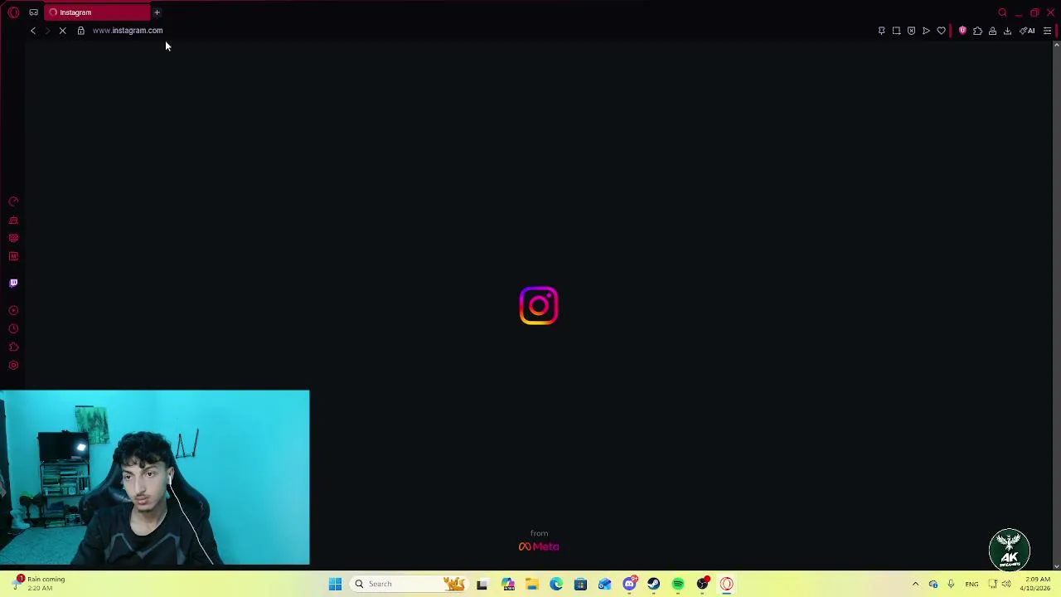Open File Explorer from taskbar
The height and width of the screenshot is (597, 1061).
(x=531, y=584)
